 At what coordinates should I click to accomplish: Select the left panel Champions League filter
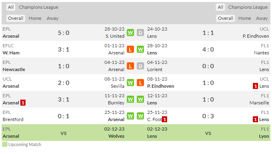[x=39, y=7]
